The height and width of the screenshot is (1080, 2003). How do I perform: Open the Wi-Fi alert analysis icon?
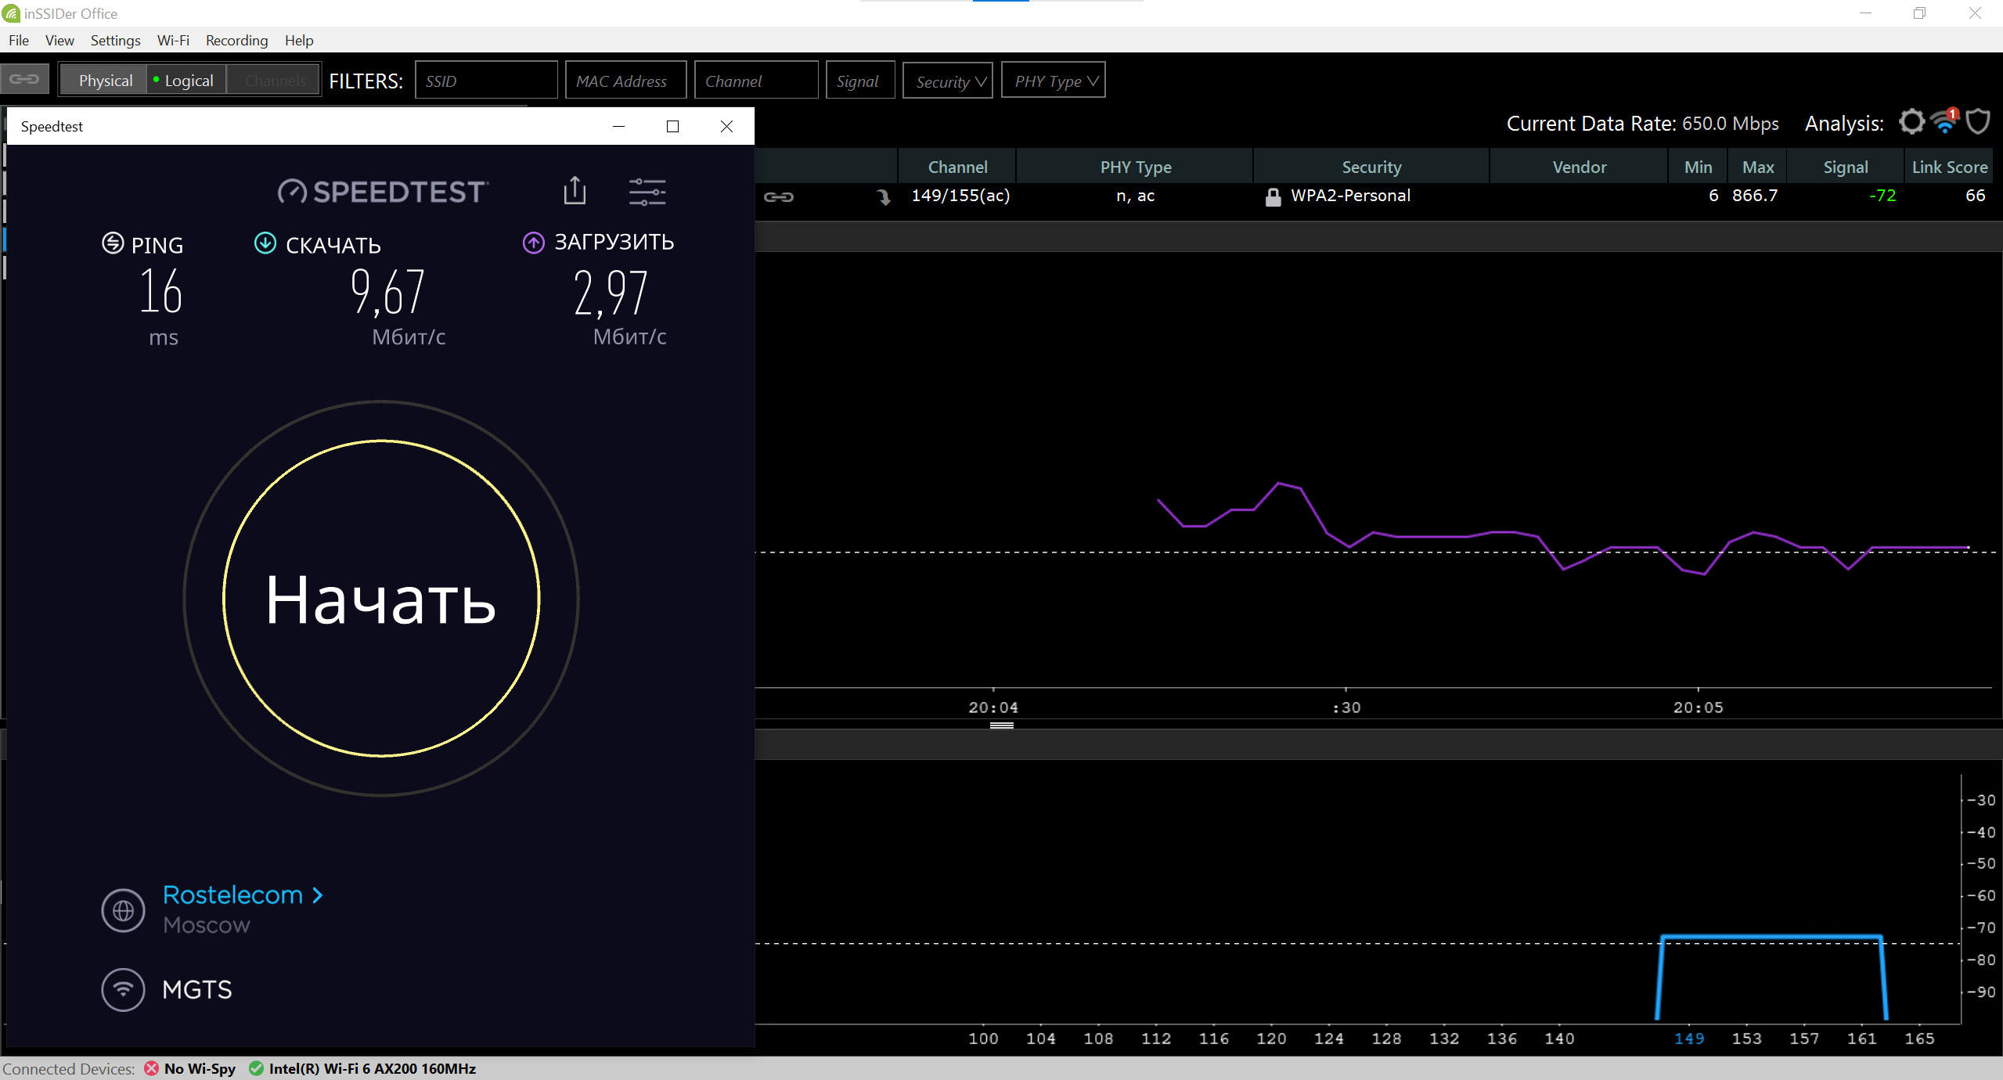(1945, 121)
